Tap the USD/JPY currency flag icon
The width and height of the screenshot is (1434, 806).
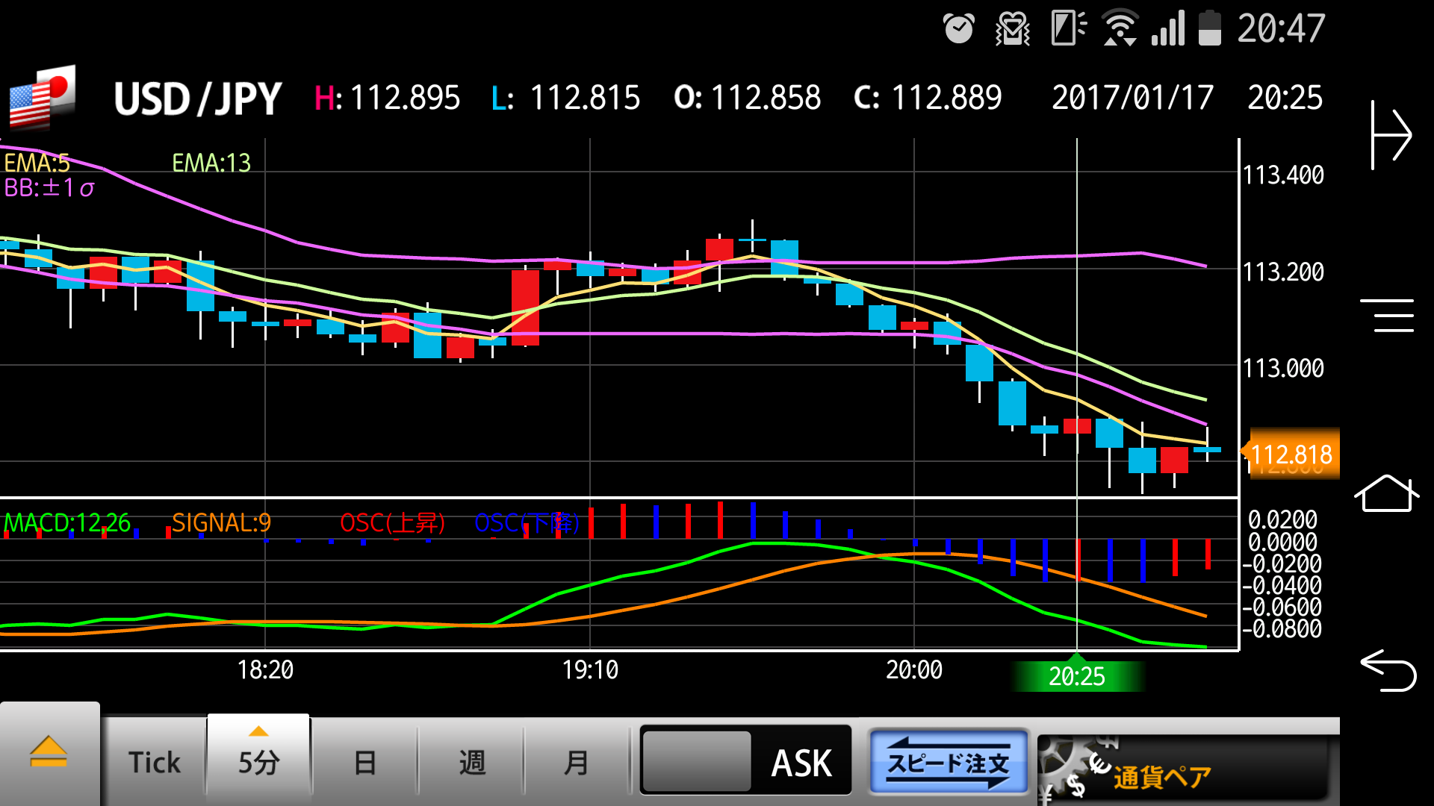(x=43, y=98)
